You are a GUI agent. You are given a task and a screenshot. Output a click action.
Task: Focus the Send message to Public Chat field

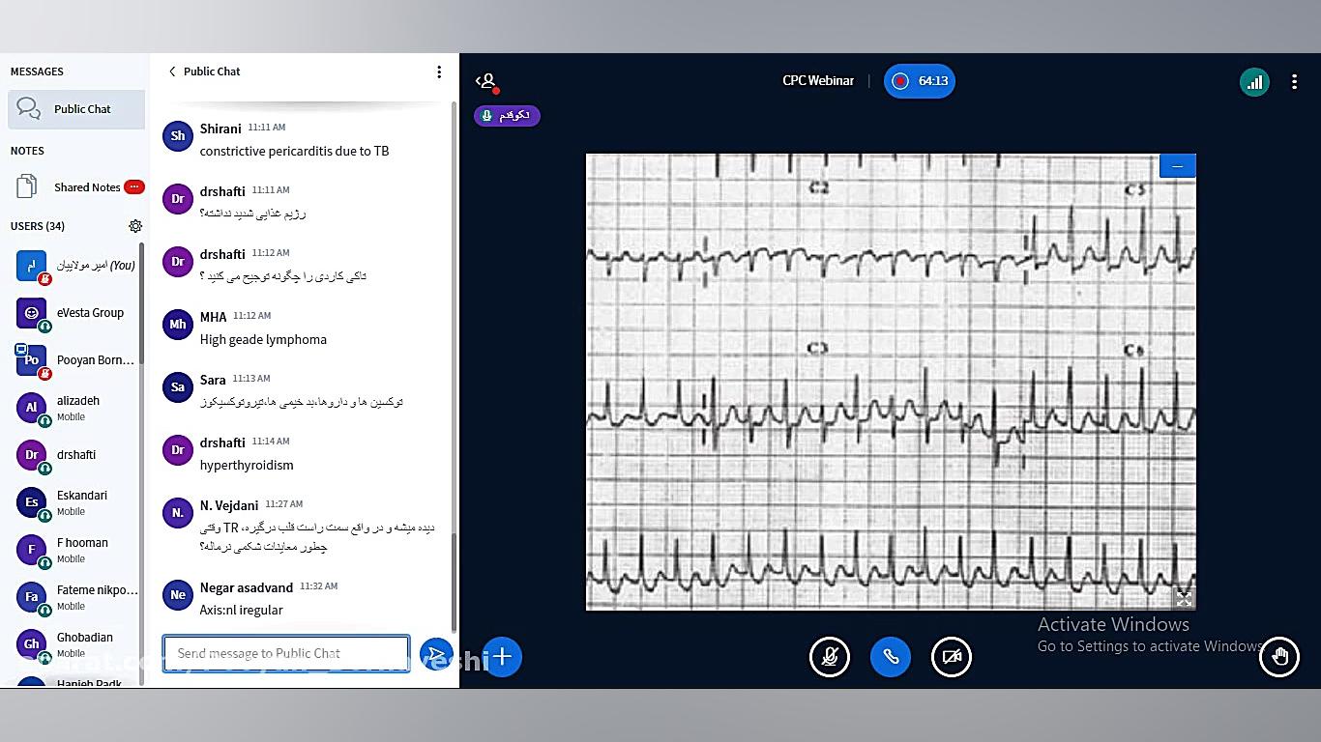(x=286, y=653)
